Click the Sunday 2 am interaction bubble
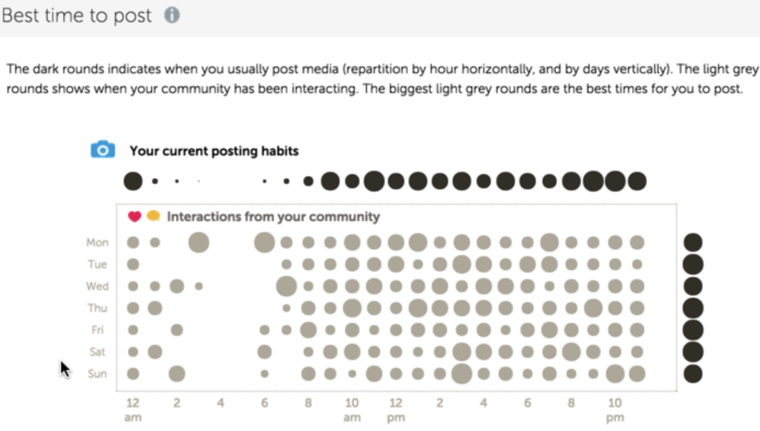 tap(177, 373)
